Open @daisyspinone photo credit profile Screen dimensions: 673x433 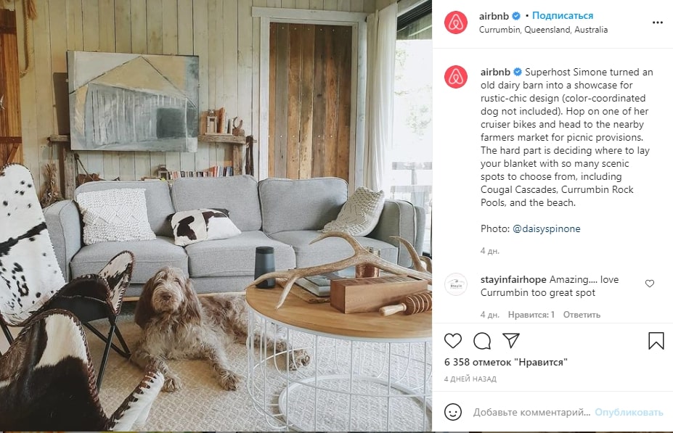click(x=547, y=229)
